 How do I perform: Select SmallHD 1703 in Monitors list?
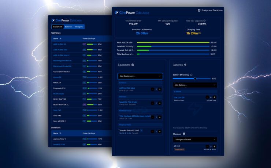click(x=59, y=144)
